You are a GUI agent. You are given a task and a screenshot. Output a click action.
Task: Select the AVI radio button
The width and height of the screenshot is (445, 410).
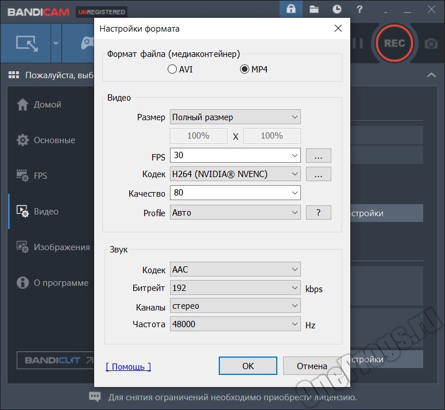coord(172,70)
